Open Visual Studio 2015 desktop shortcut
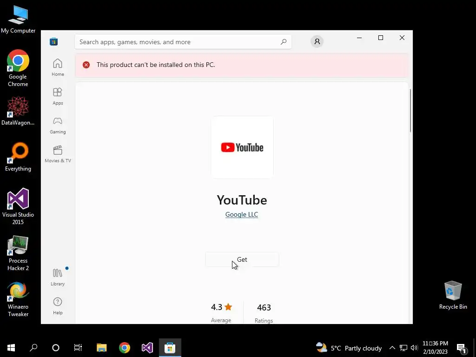The width and height of the screenshot is (476, 357). (x=18, y=206)
